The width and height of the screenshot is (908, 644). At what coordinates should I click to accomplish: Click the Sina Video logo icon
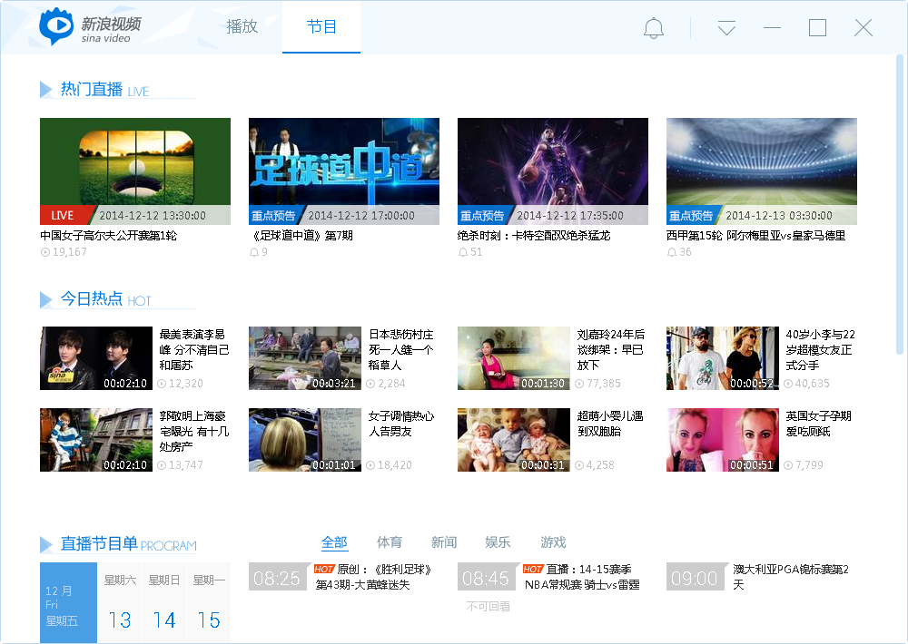pyautogui.click(x=54, y=26)
